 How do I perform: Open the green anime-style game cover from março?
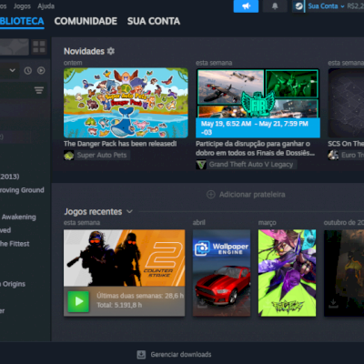coord(287,273)
